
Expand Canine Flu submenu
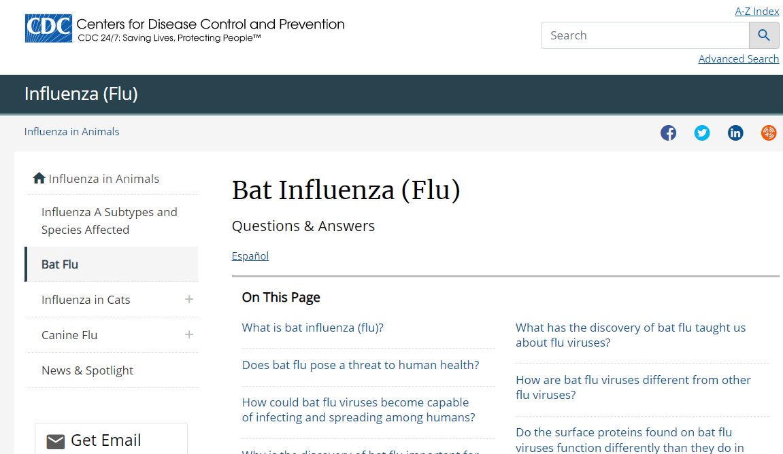coord(188,335)
